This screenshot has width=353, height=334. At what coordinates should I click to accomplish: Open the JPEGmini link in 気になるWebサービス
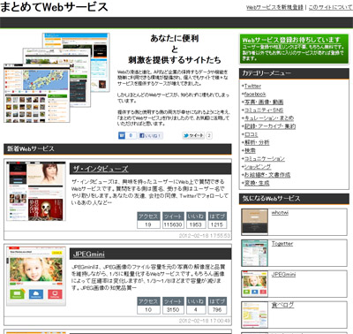283,275
